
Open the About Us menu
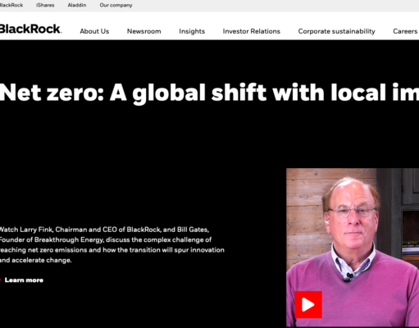94,31
